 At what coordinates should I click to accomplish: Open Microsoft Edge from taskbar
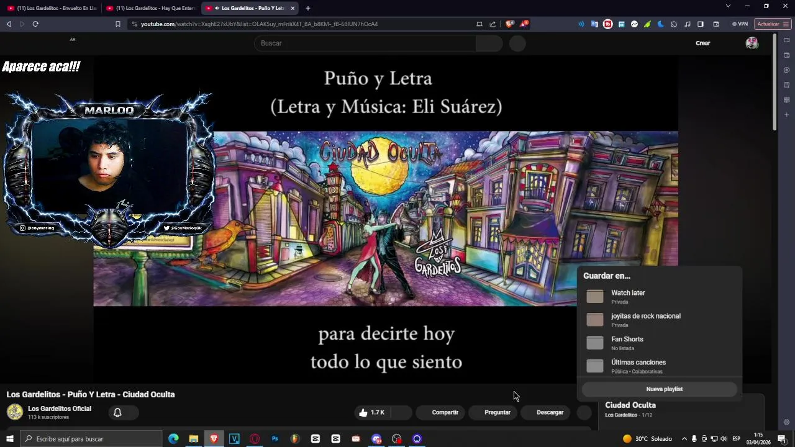point(173,439)
